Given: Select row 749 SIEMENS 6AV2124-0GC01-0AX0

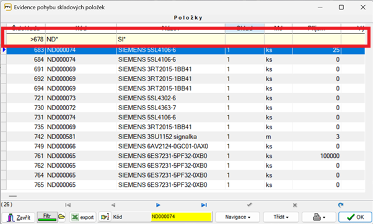Looking at the screenshot, I should click(x=185, y=146).
